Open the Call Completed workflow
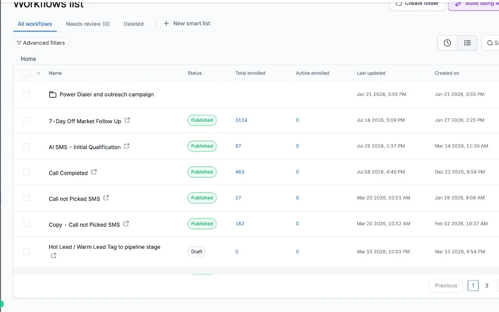This screenshot has width=499, height=312. tap(68, 173)
